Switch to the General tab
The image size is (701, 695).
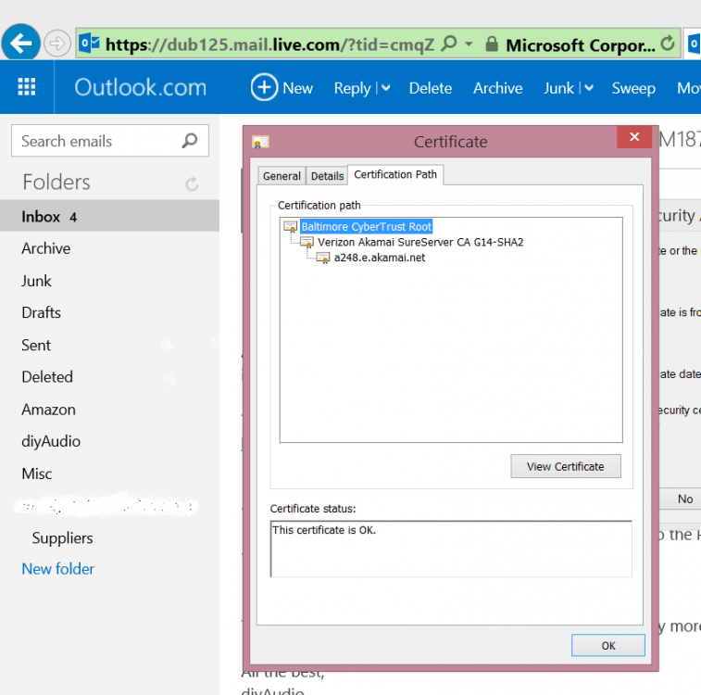(282, 176)
